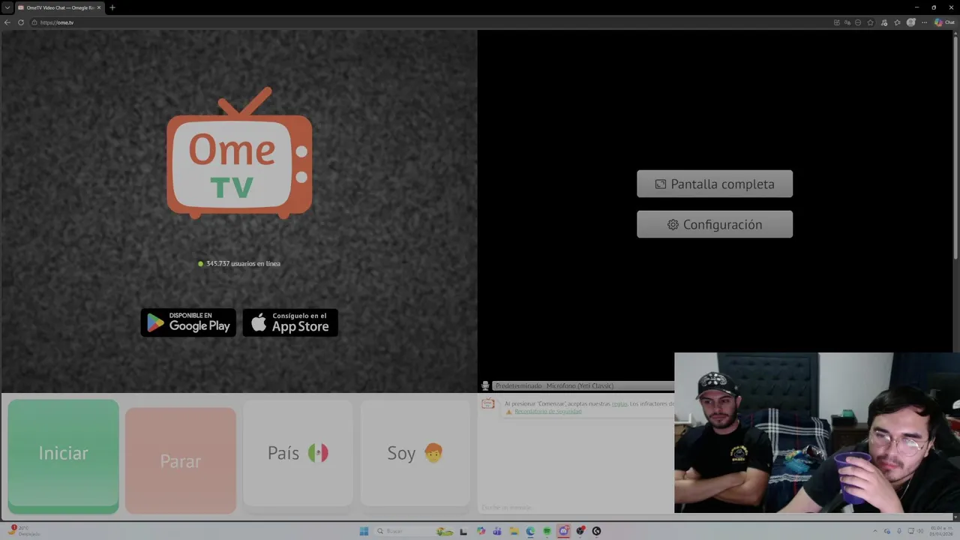Open the microphone device dropdown
This screenshot has width=960, height=540.
click(583, 385)
